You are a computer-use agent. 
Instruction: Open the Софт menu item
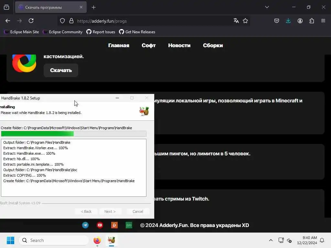point(149,45)
